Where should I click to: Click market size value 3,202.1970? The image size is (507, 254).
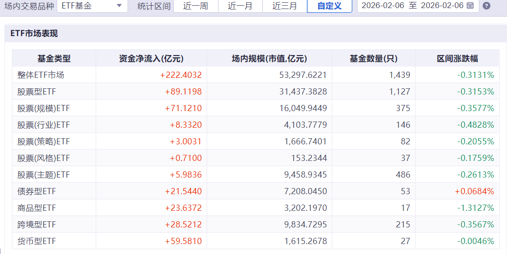306,208
